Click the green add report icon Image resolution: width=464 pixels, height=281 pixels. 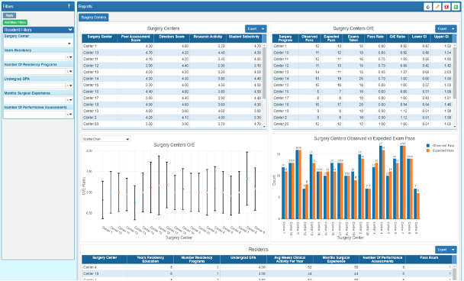coord(456,7)
